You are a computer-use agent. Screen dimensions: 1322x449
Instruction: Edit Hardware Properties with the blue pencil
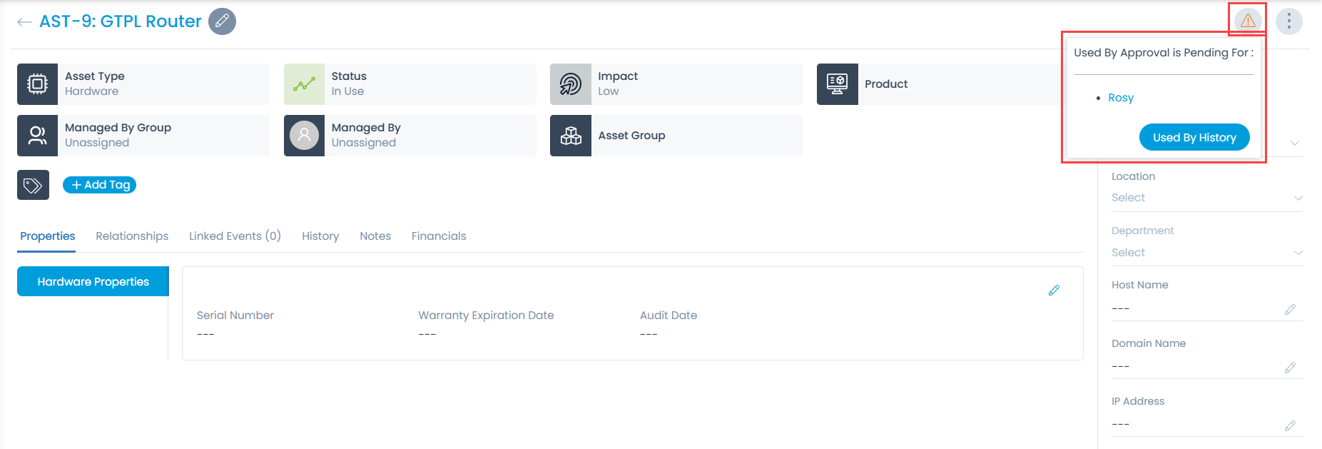(x=1054, y=291)
